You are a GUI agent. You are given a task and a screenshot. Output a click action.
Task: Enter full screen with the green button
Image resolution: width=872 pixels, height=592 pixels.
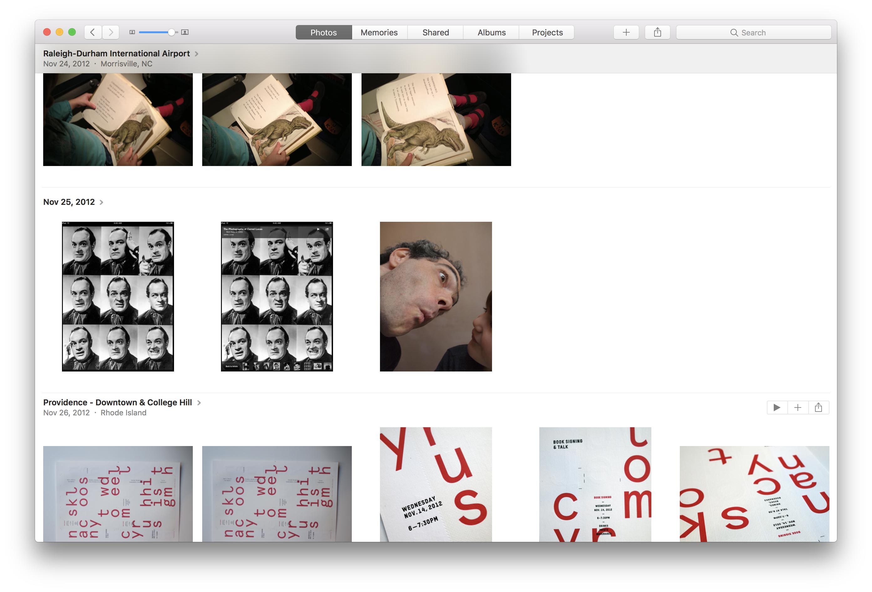coord(72,32)
